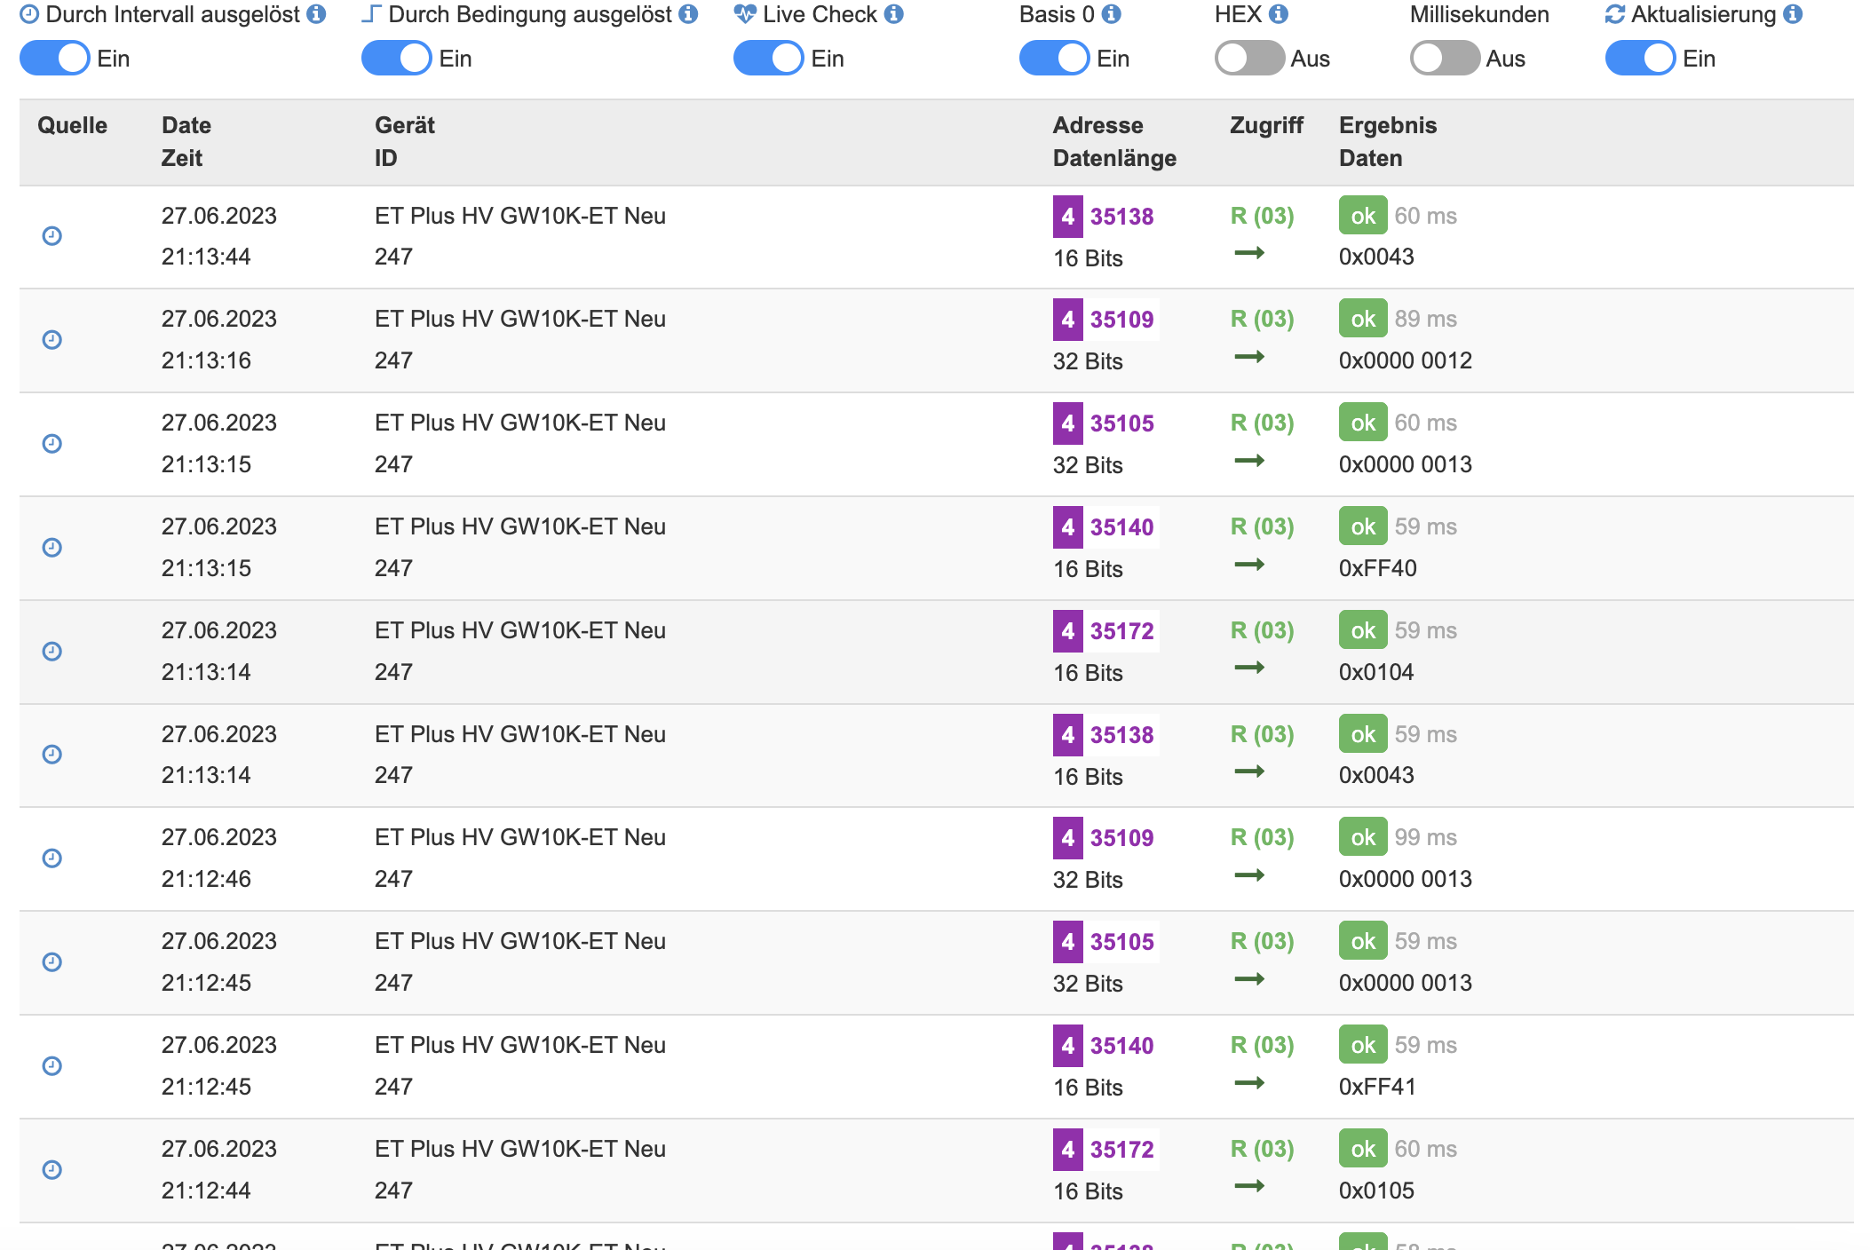Click address 35109 at 21:13:16
Image resolution: width=1870 pixels, height=1250 pixels.
[x=1121, y=320]
